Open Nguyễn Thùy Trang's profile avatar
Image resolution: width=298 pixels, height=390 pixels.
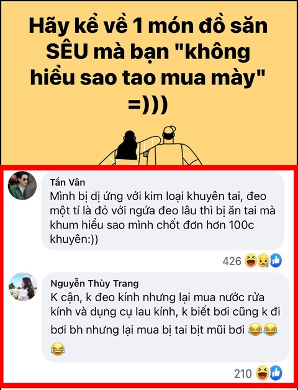[23, 286]
